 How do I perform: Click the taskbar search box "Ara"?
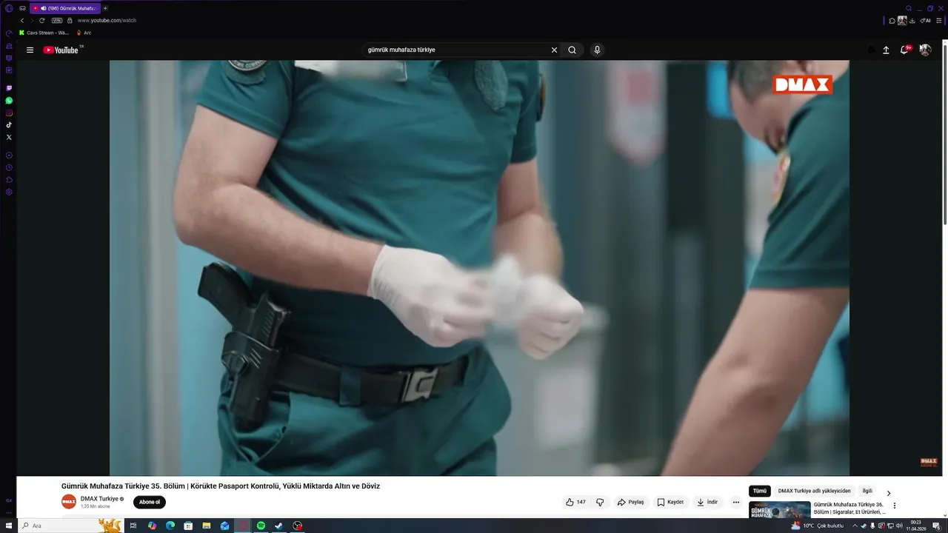coord(70,526)
